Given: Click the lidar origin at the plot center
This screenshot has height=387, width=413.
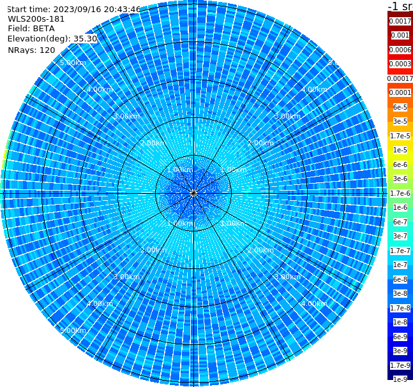Looking at the screenshot, I should [x=193, y=193].
